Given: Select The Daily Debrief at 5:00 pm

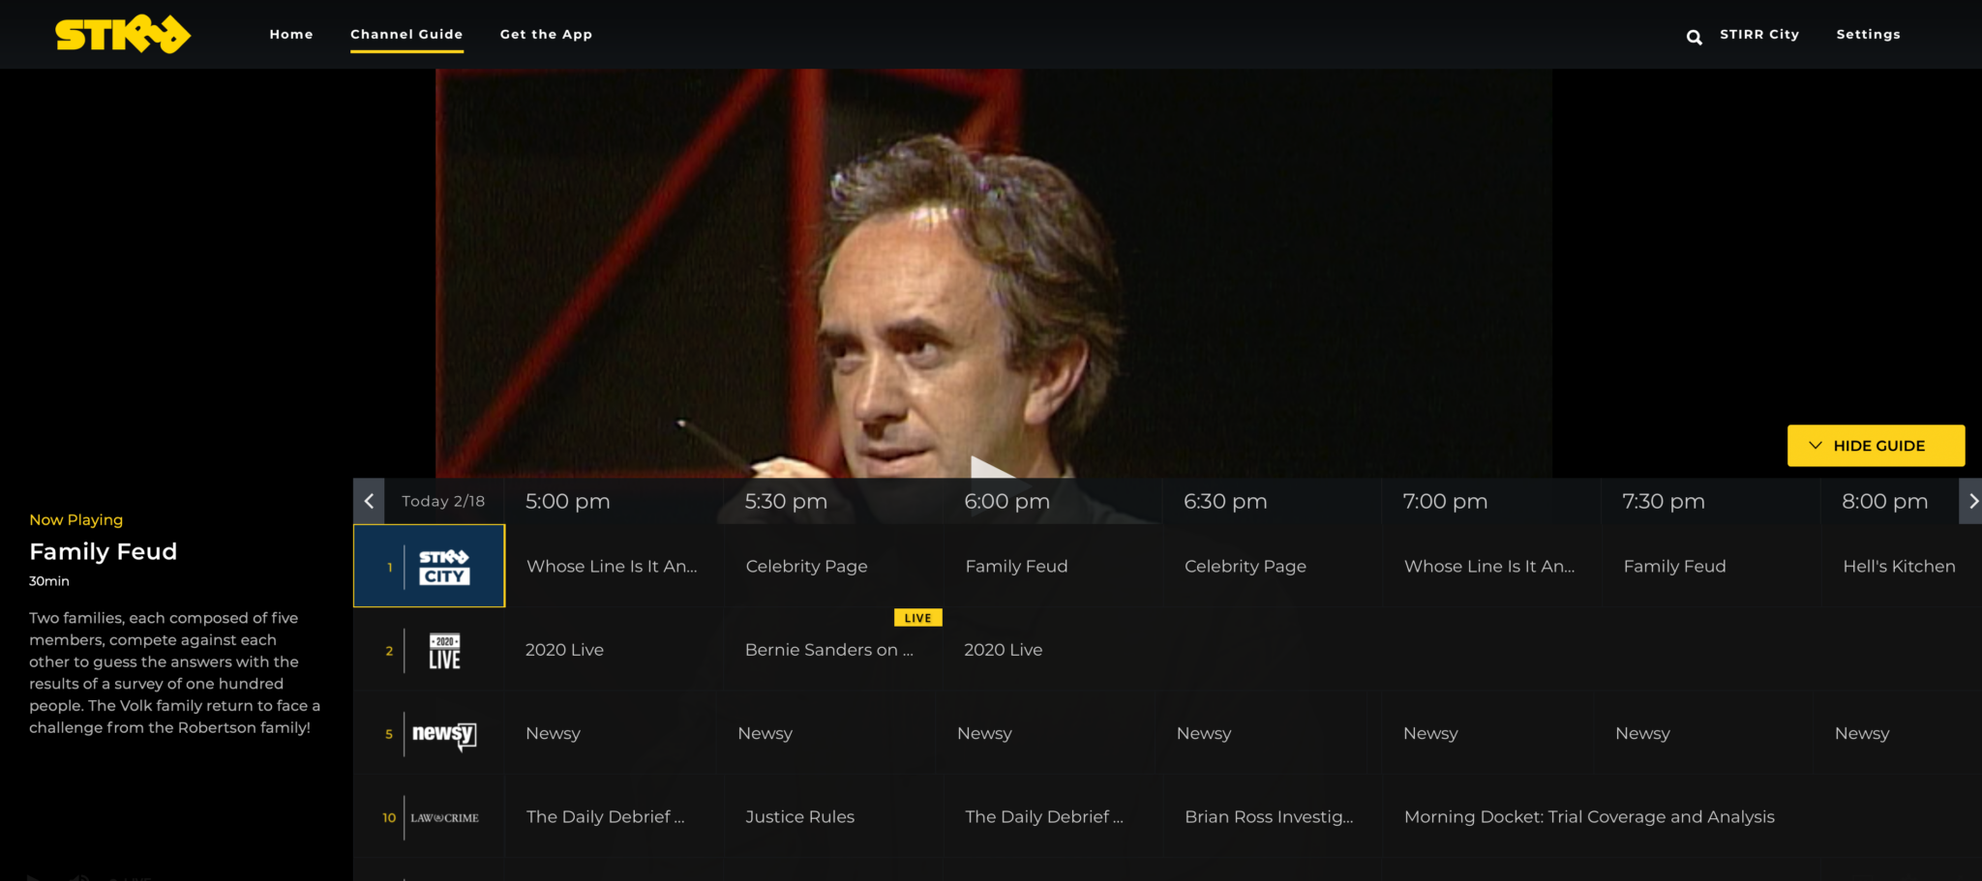Looking at the screenshot, I should pos(614,817).
